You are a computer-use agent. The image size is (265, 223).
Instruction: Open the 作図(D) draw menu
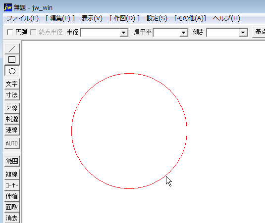[124, 18]
